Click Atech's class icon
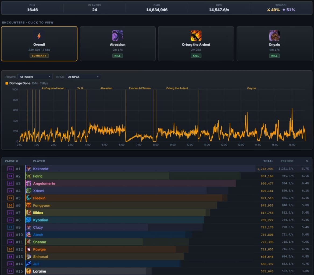Image resolution: width=314 pixels, height=275 pixels. point(29,235)
